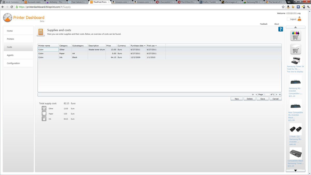Screen dimensions: 311x175
Task: Switch to the Printers section
Action: point(10,39)
